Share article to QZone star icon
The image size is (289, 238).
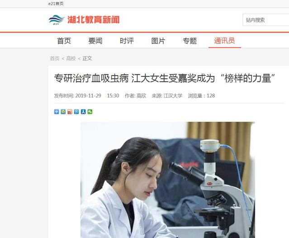coord(63,112)
